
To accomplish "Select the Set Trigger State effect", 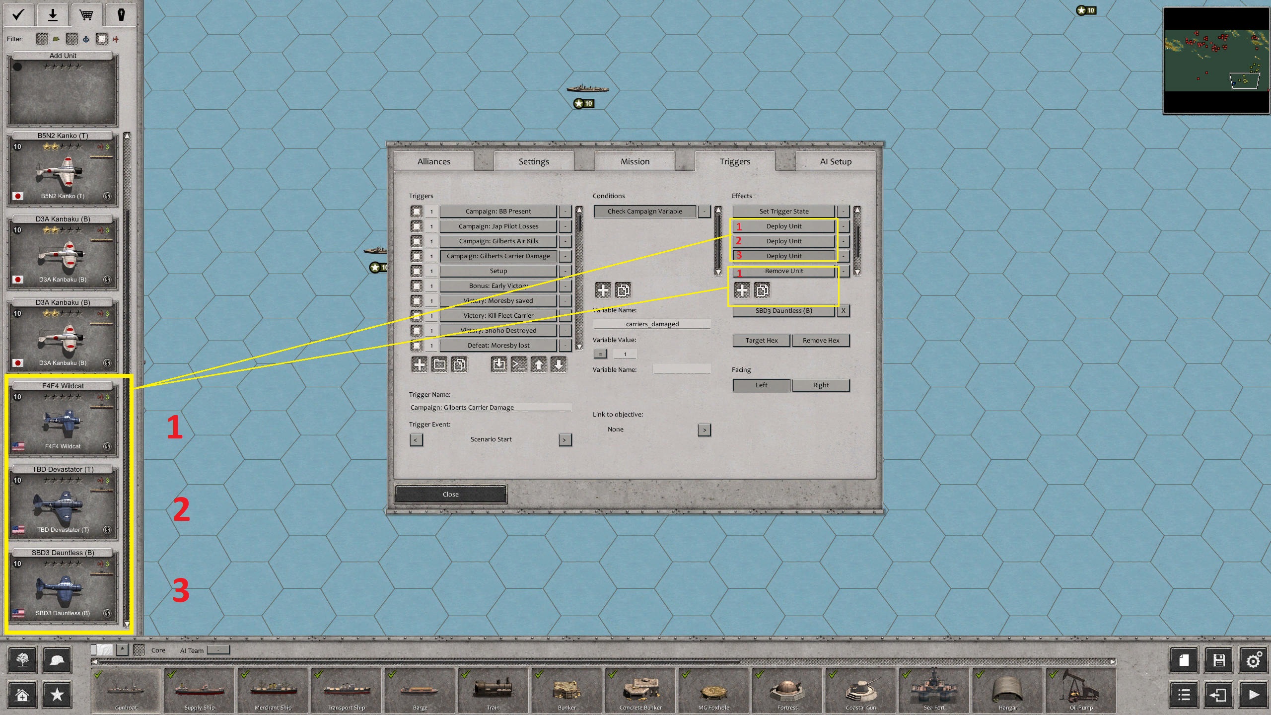I will click(783, 212).
